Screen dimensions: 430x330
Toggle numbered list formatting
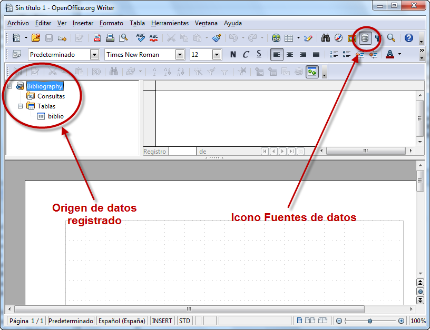334,54
